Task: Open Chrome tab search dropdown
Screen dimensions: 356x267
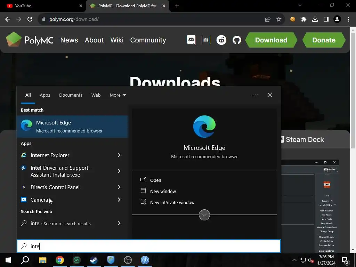Action: [x=300, y=5]
